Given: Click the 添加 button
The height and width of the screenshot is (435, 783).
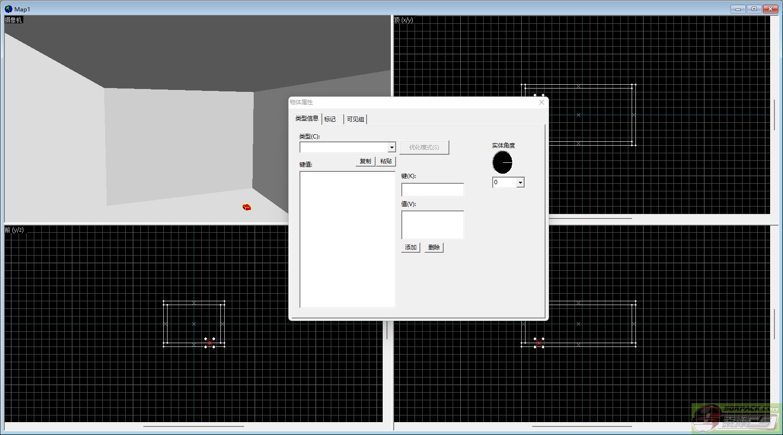Looking at the screenshot, I should click(x=410, y=247).
